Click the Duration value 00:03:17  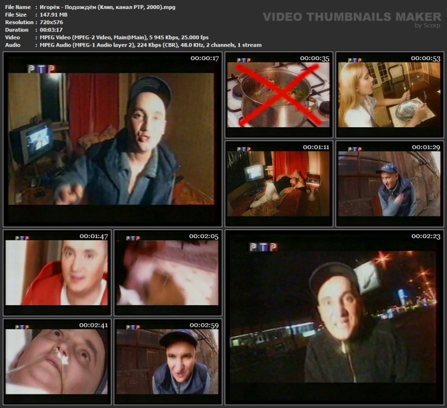pyautogui.click(x=51, y=30)
